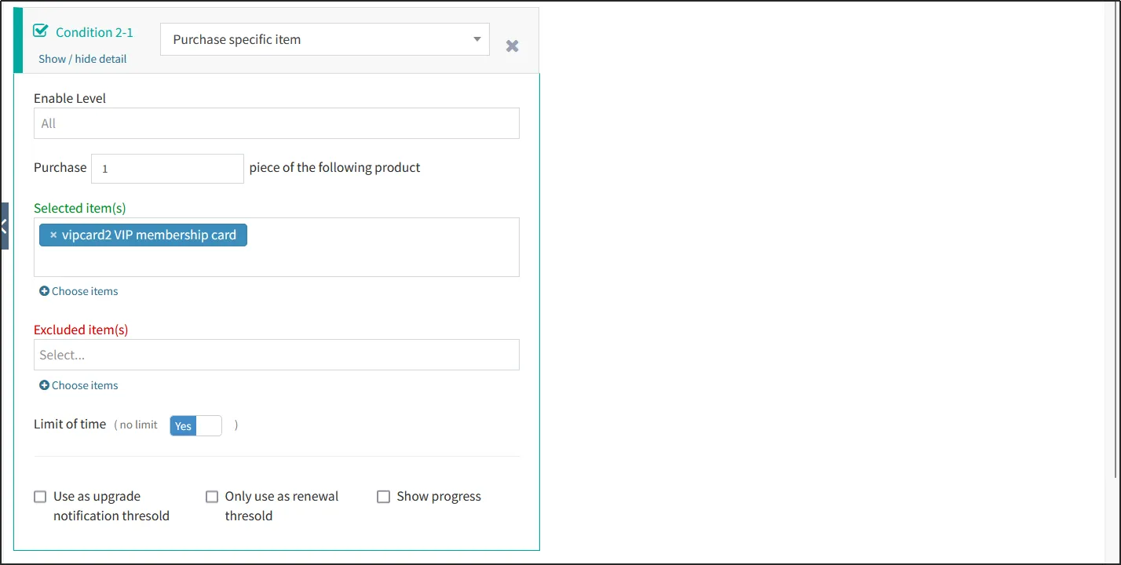Remove the vipcard2 tag via its small x
This screenshot has width=1121, height=565.
53,235
